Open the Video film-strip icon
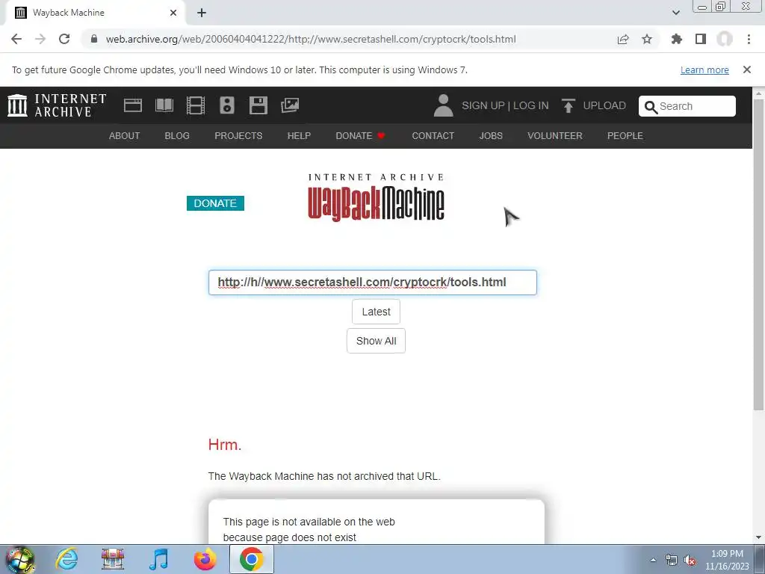 [196, 105]
